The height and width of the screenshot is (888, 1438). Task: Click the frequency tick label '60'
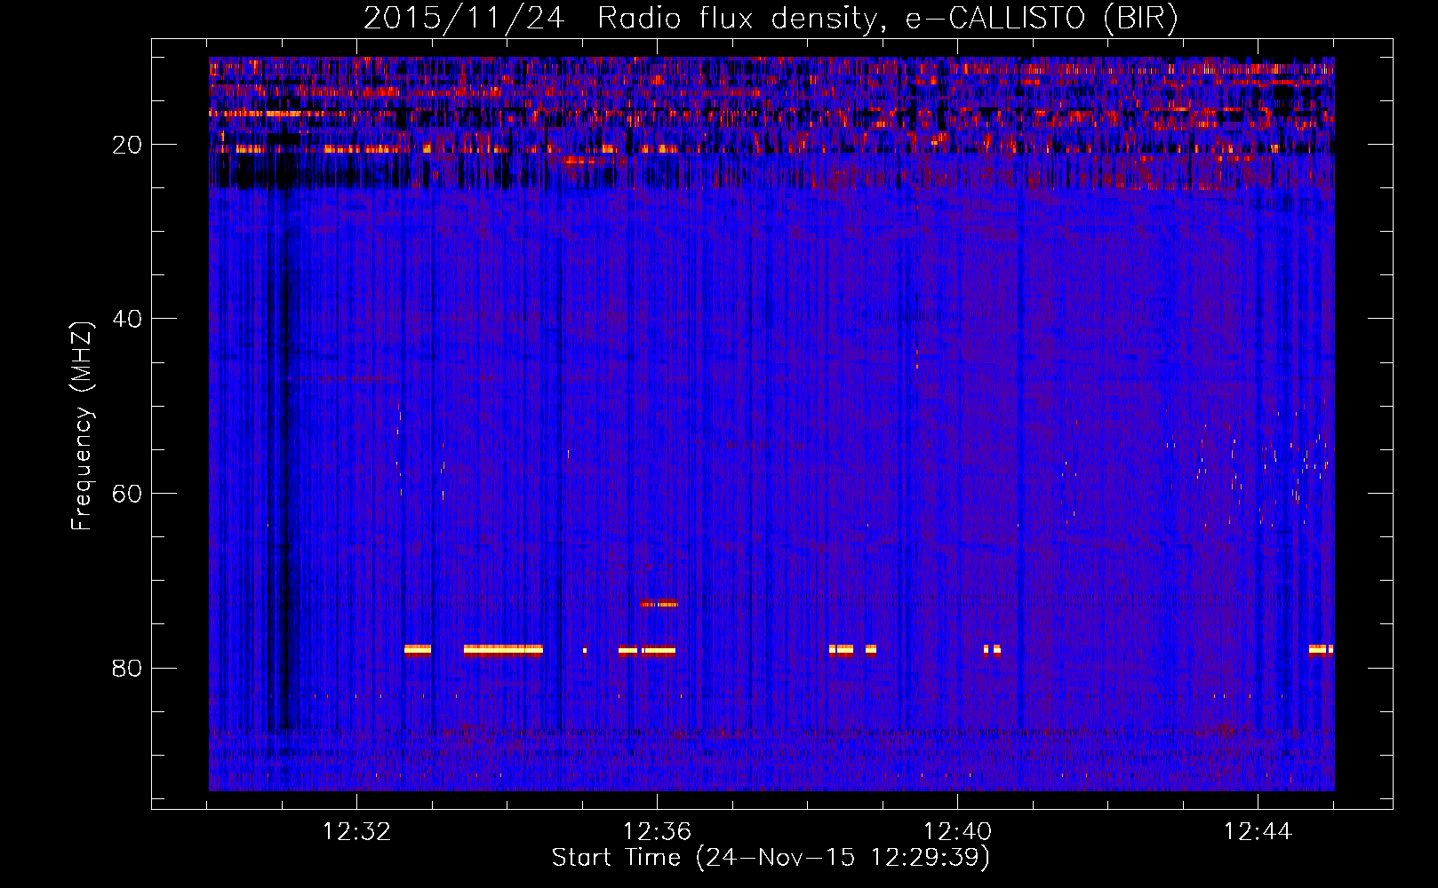128,494
